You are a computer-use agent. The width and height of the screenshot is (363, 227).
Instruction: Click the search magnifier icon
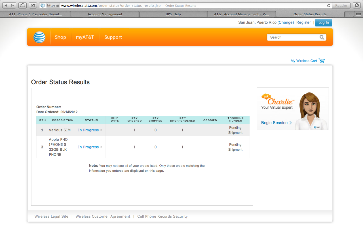tap(322, 37)
